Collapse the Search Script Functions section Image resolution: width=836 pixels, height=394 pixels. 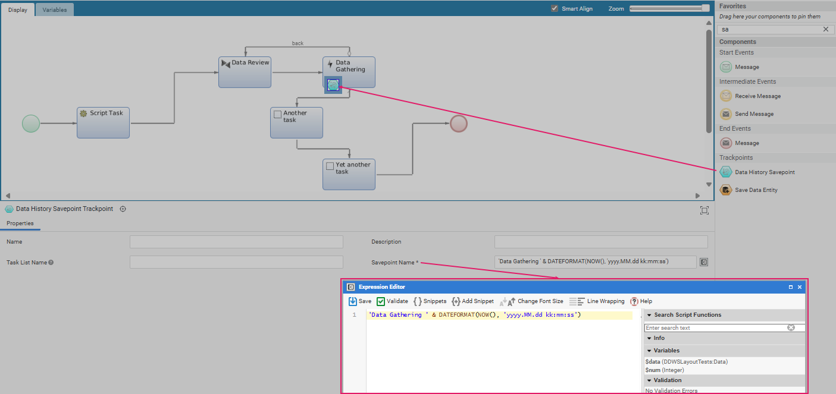tap(649, 315)
